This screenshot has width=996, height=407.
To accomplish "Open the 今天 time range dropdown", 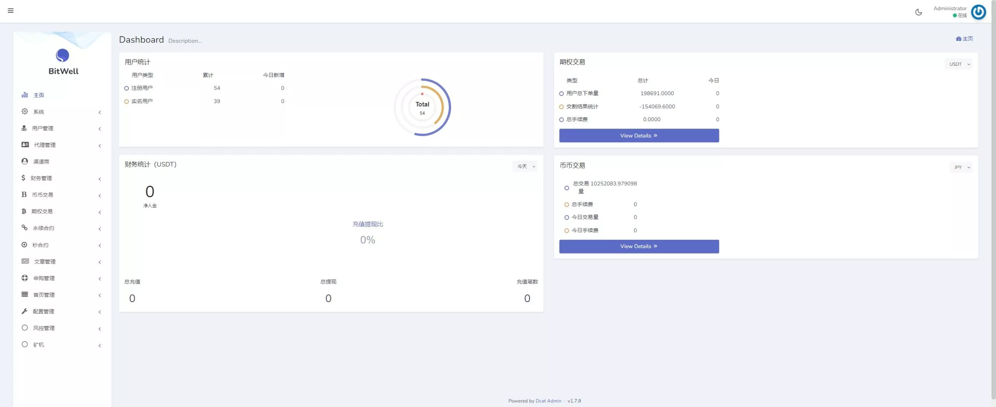I will point(525,166).
